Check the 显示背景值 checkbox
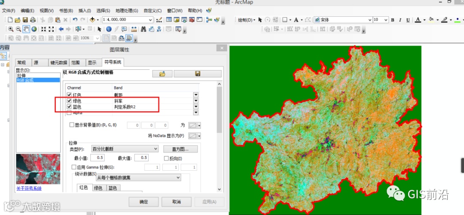This screenshot has width=464, height=215. tap(72, 125)
